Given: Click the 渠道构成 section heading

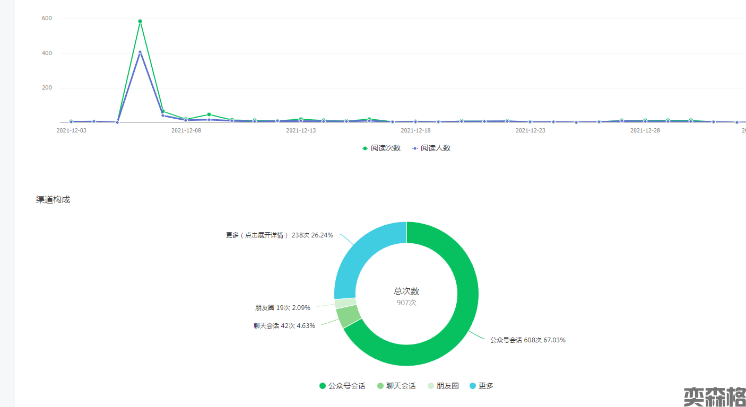Looking at the screenshot, I should click(x=53, y=200).
